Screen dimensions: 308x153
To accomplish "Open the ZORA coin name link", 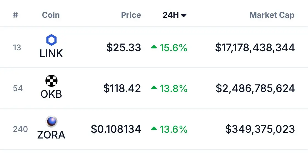I will coord(51,135).
